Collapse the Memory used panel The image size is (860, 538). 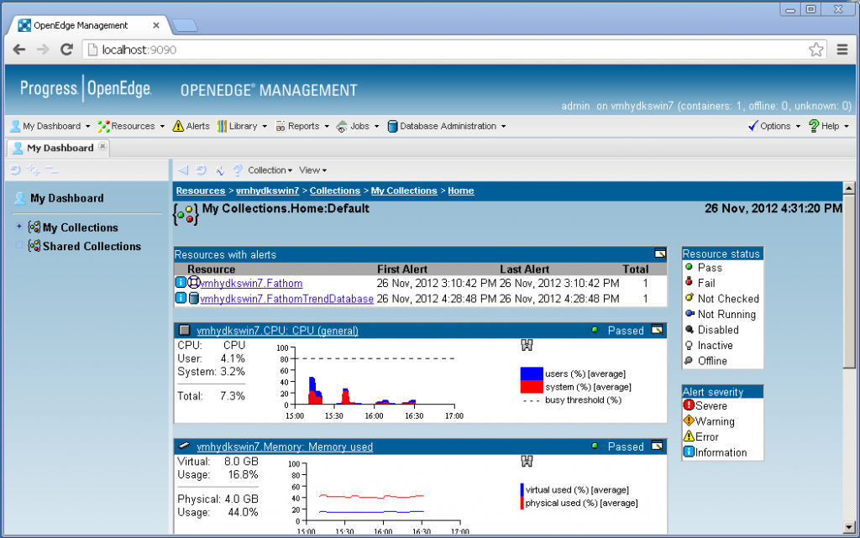(657, 446)
